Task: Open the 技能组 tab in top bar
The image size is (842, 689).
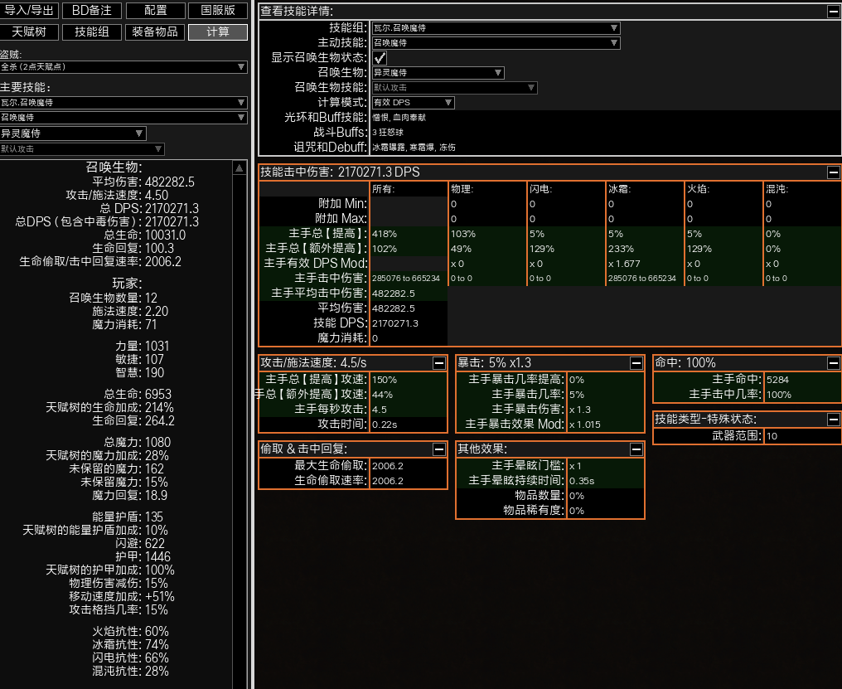Action: (x=92, y=32)
